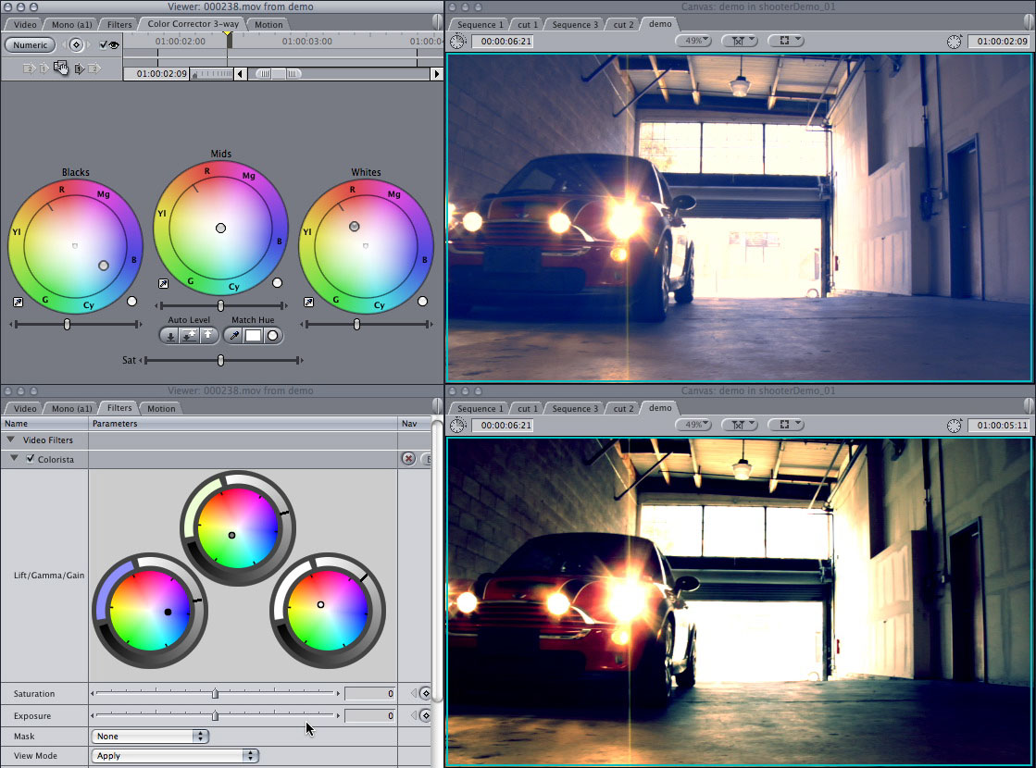
Task: Select the Match Hue eyedropper
Action: coord(233,335)
